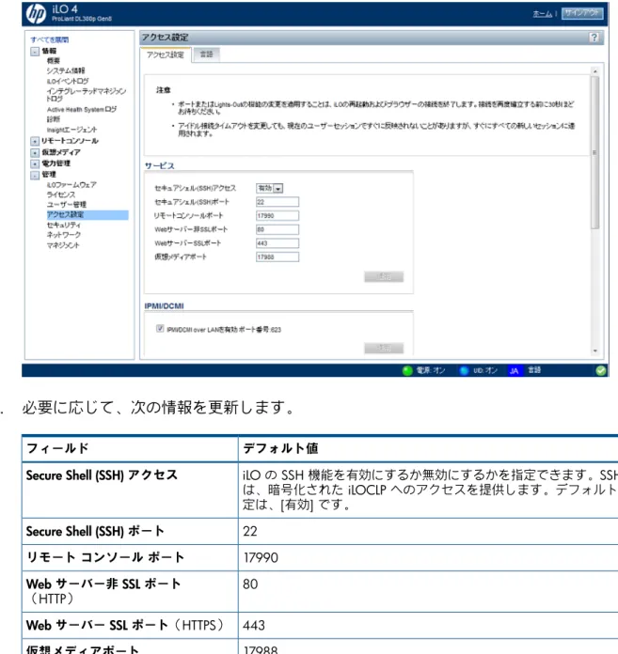Open the help question mark icon
618x654 pixels.
pos(594,38)
